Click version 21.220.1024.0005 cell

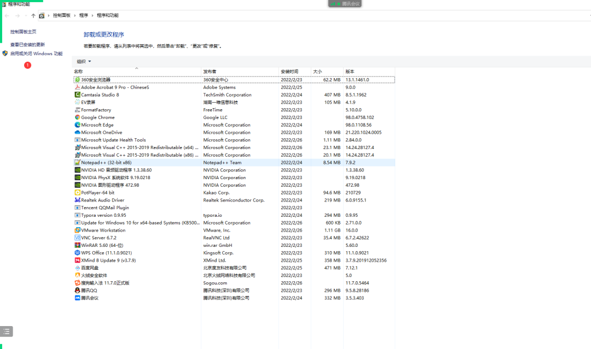(363, 132)
